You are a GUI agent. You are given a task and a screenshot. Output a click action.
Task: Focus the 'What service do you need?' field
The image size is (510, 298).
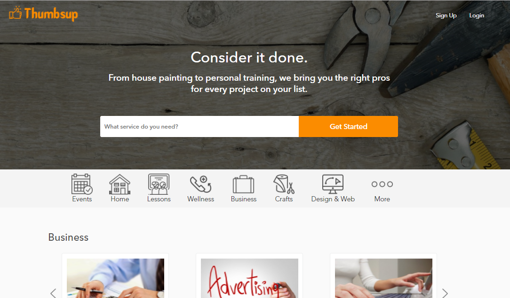(199, 126)
